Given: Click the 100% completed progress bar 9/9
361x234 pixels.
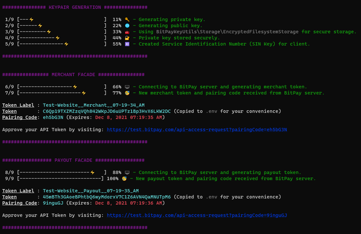Looking at the screenshot, I should coord(60,178).
